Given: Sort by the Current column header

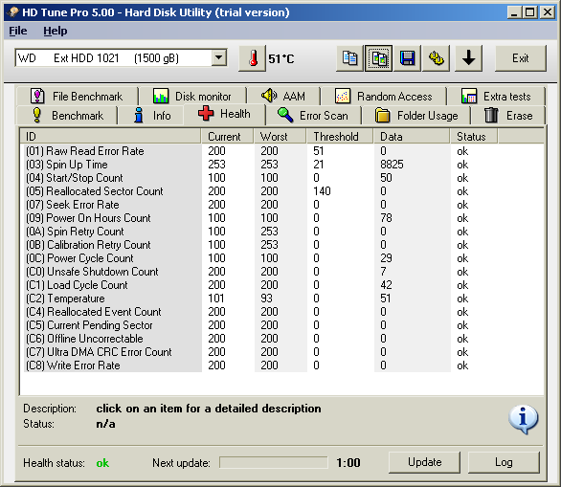Looking at the screenshot, I should (227, 137).
